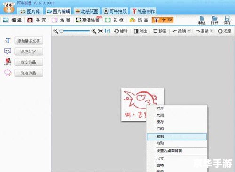Click the 添加静态文字 button
The width and height of the screenshot is (235, 172).
coord(29,41)
